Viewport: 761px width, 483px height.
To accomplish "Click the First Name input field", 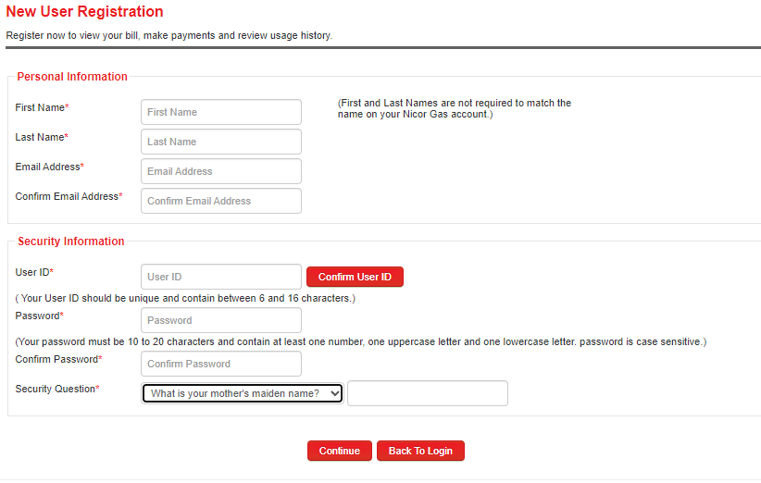I will [x=221, y=112].
